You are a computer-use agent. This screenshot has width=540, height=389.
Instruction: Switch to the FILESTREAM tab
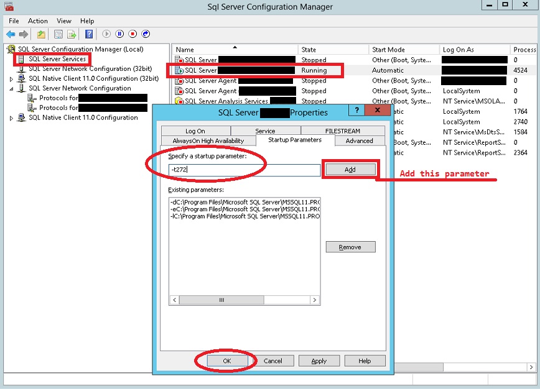tap(343, 131)
